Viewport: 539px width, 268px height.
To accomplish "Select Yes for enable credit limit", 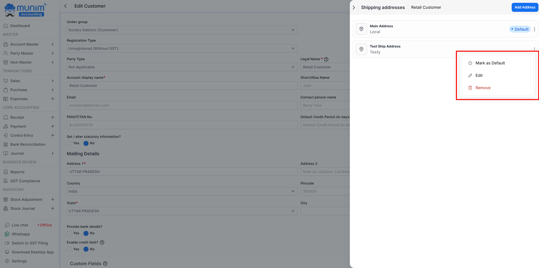I will (x=69, y=249).
